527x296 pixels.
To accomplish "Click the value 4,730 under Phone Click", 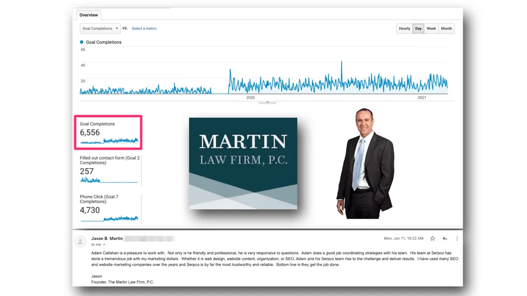I will pos(90,210).
